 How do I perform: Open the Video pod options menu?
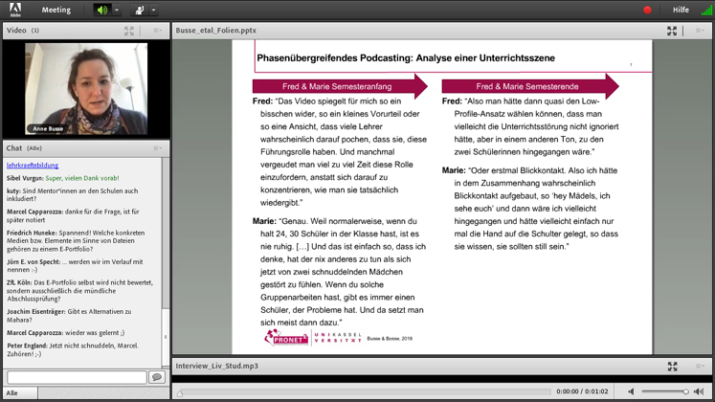click(158, 31)
